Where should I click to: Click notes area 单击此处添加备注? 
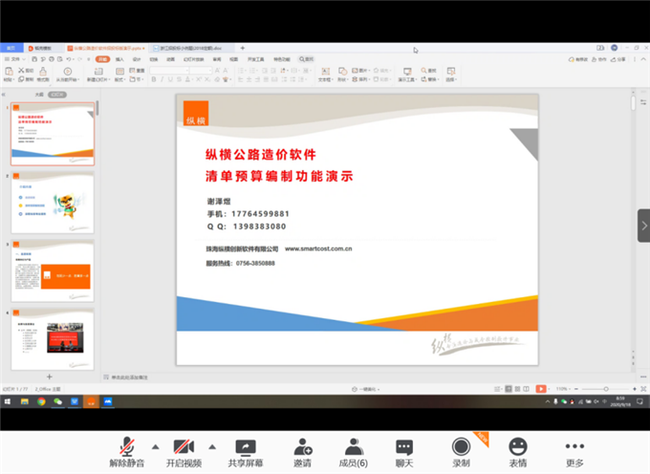tap(129, 377)
